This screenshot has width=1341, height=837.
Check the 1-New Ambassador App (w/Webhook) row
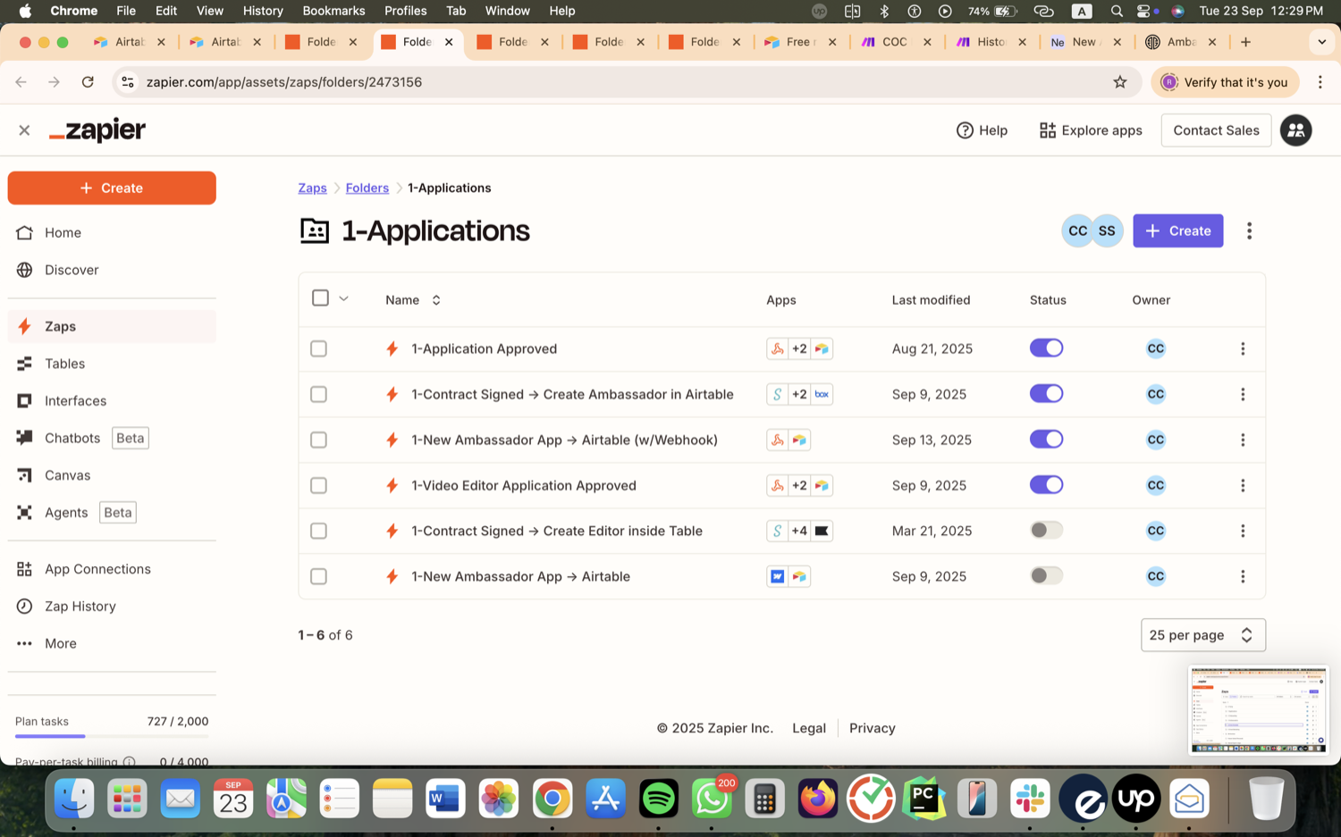coord(318,439)
